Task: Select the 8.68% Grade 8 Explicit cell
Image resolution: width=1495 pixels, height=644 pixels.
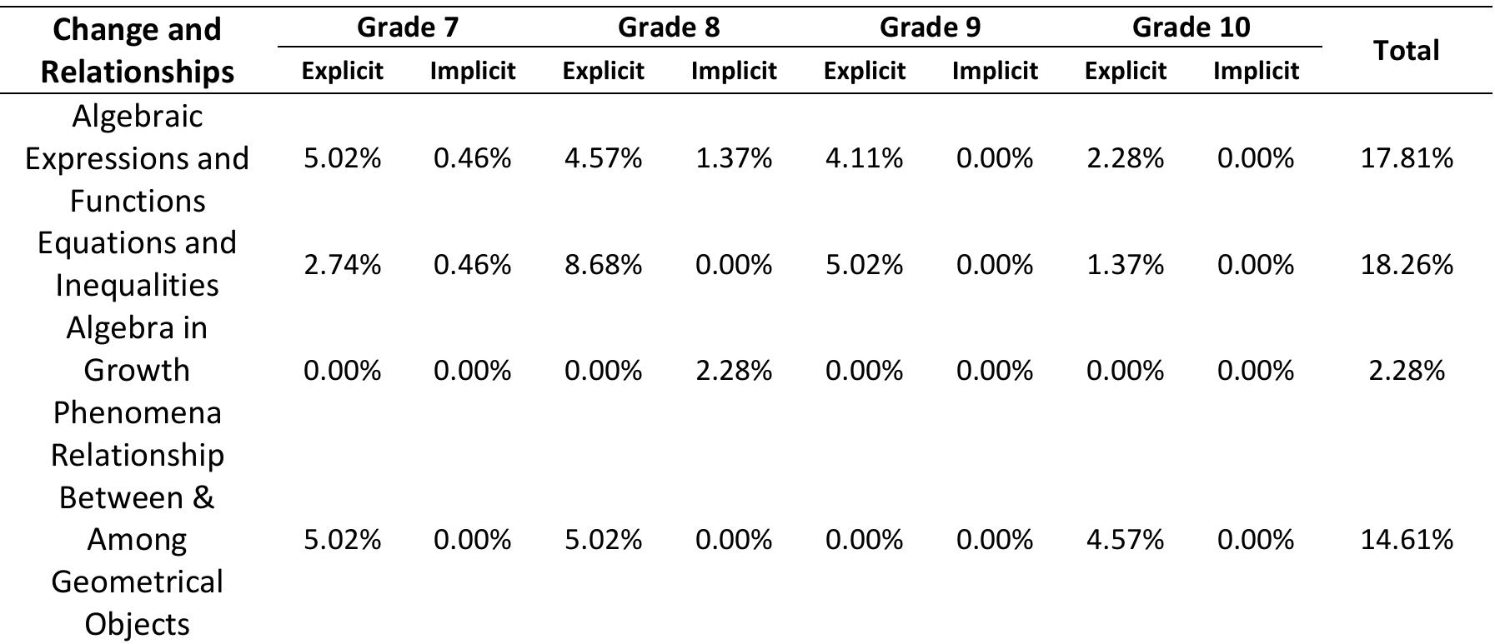Action: click(x=603, y=265)
